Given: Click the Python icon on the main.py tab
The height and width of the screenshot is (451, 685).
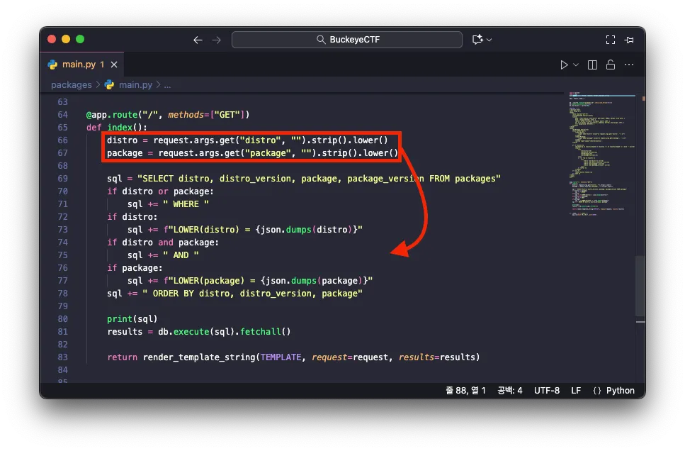Looking at the screenshot, I should coord(53,65).
